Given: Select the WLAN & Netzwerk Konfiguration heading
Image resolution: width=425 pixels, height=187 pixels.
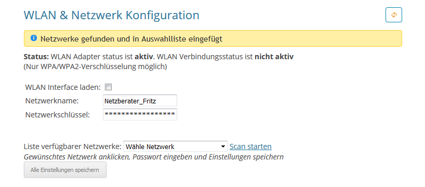Looking at the screenshot, I should click(112, 15).
